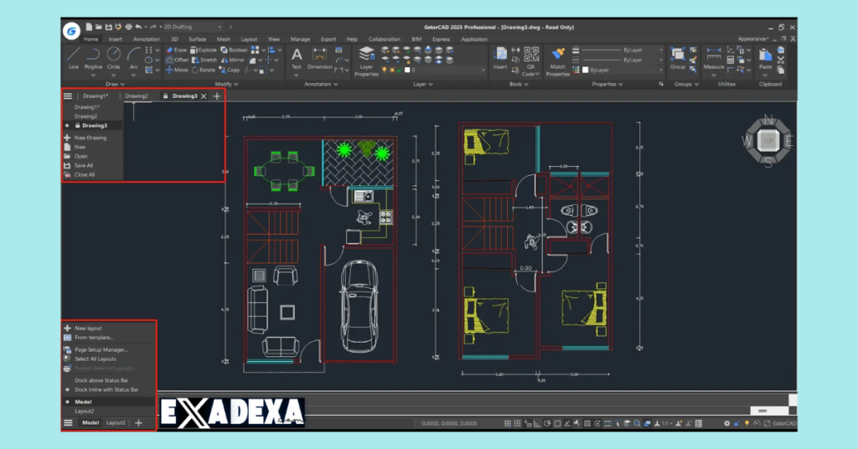Select the Text annotation tool

tap(296, 58)
